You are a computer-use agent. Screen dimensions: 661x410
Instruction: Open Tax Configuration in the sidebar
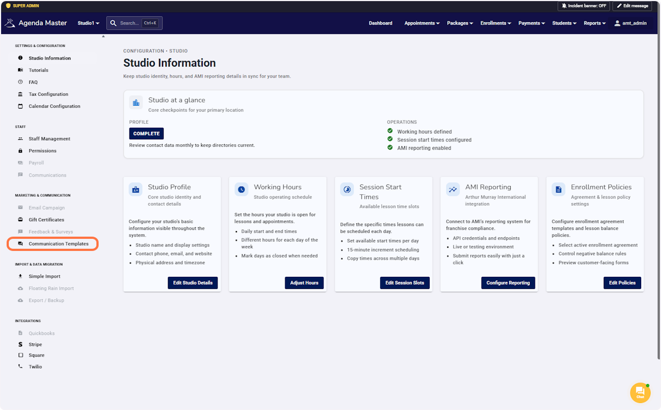pyautogui.click(x=48, y=94)
